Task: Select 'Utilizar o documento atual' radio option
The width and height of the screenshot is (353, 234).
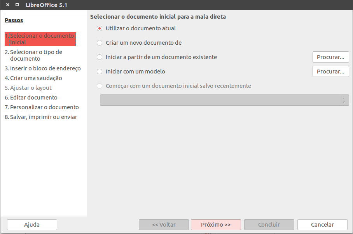Action: pos(136,28)
